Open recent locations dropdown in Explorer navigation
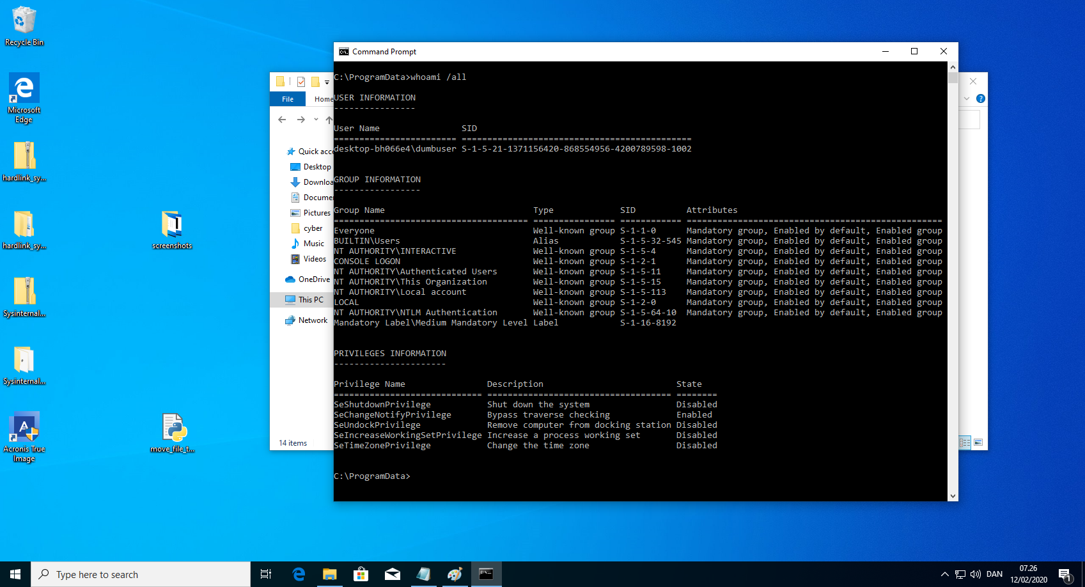This screenshot has height=587, width=1085. point(316,120)
